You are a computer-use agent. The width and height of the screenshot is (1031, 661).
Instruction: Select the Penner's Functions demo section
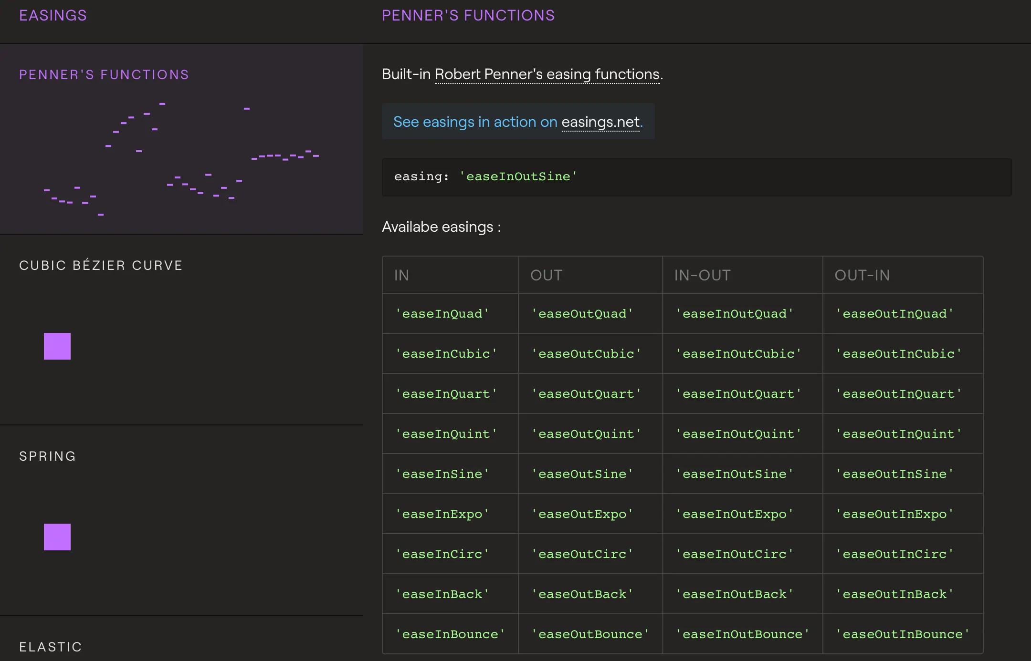pyautogui.click(x=181, y=139)
